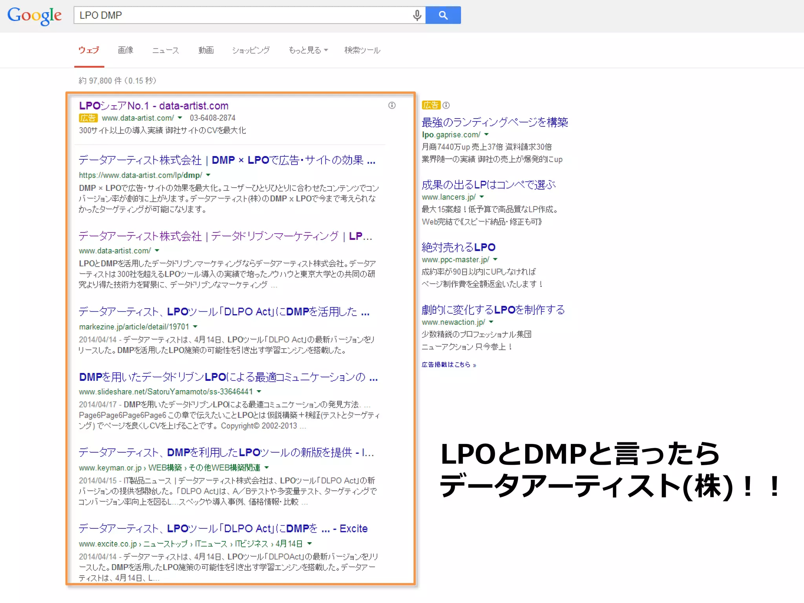
Task: Open データアーティスト株式会社 | データドリブンマーケティング result
Action: pyautogui.click(x=225, y=236)
